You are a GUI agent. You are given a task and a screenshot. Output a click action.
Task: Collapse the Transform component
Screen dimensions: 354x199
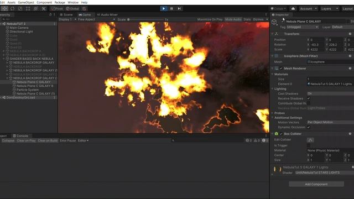click(x=272, y=34)
